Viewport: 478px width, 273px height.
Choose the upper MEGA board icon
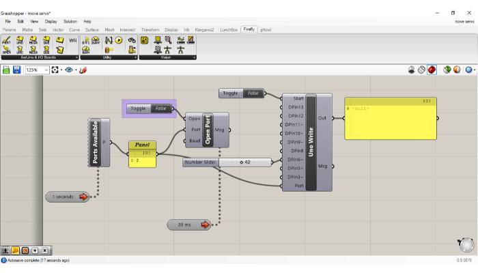coord(33,40)
